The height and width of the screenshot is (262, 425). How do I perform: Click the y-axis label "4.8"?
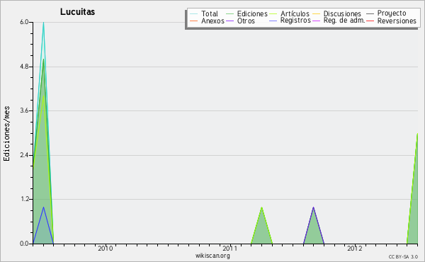point(24,67)
